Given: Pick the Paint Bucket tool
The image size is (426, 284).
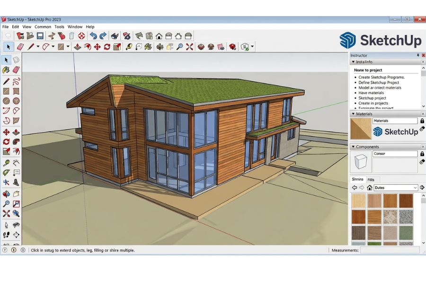Looking at the screenshot, I should click(6, 70).
